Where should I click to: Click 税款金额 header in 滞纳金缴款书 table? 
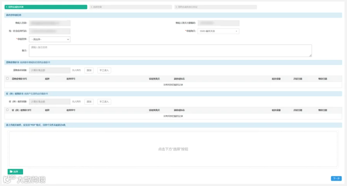point(276,79)
